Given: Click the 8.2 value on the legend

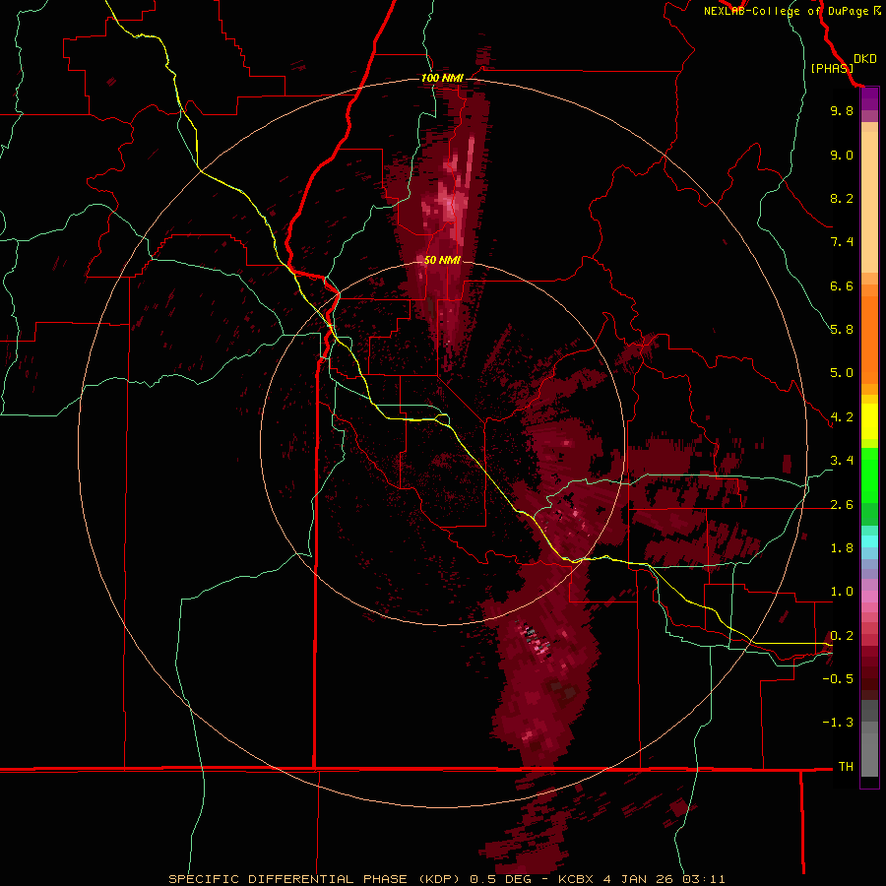Looking at the screenshot, I should click(x=842, y=198).
